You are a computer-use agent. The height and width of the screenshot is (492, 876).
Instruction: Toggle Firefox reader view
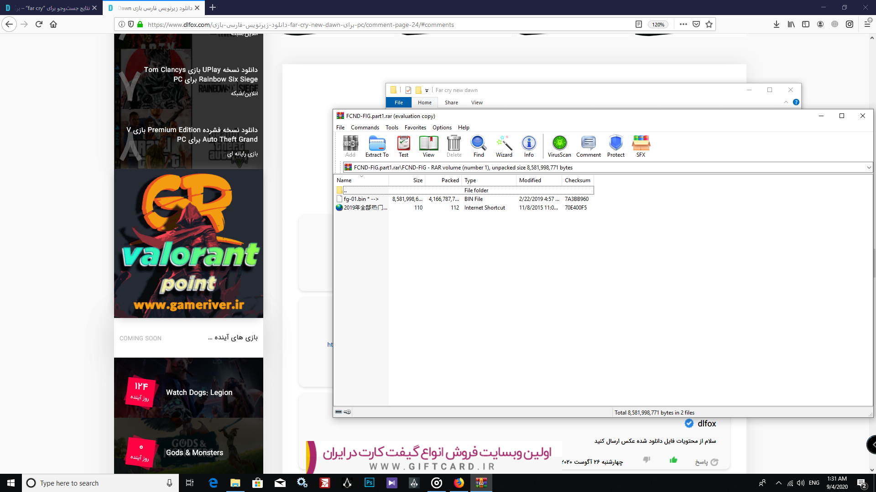point(639,25)
